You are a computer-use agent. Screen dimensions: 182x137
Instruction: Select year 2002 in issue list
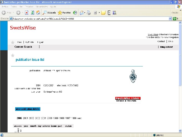[38, 118]
